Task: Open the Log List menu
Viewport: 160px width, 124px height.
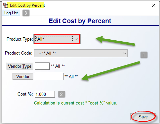Action: click(11, 13)
